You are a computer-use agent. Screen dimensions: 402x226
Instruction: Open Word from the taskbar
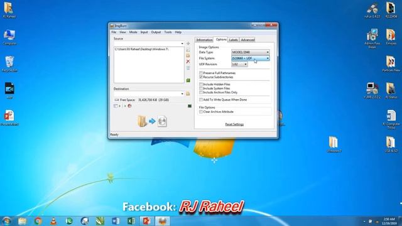116,221
